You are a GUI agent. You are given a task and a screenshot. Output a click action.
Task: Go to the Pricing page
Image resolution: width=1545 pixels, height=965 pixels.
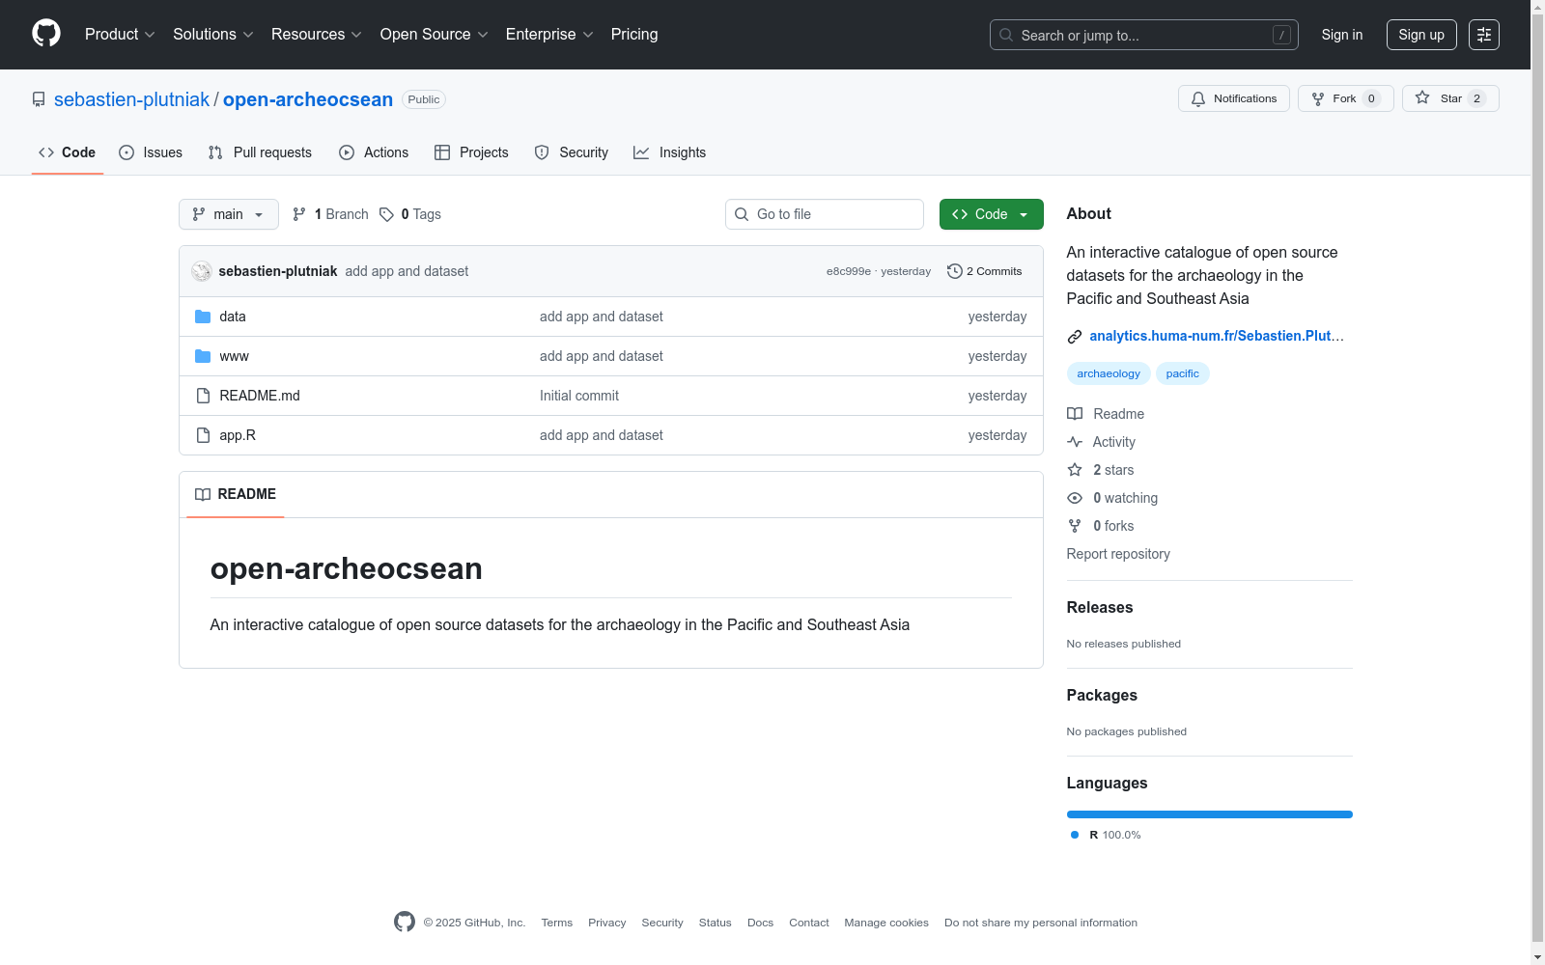[634, 35]
